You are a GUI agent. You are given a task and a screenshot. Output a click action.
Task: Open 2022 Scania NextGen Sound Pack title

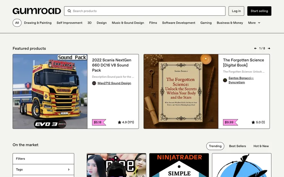click(112, 65)
